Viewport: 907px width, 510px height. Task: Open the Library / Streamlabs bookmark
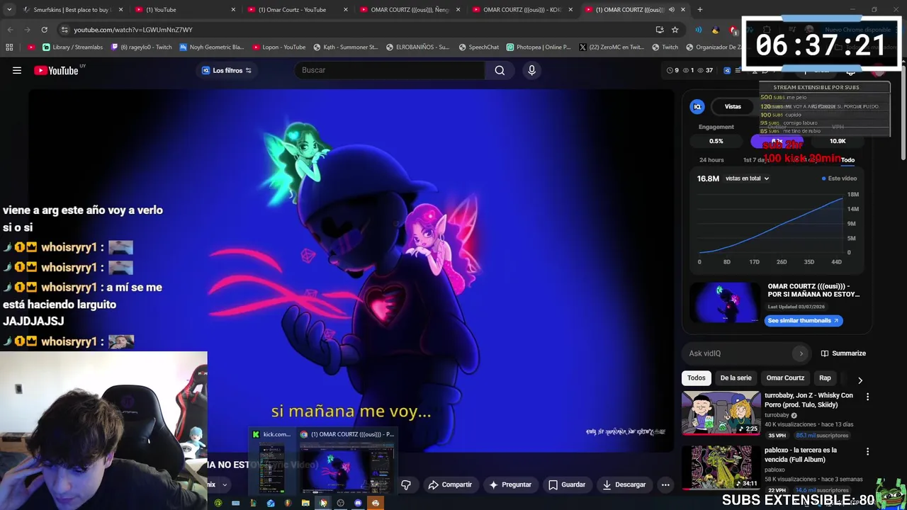click(72, 47)
